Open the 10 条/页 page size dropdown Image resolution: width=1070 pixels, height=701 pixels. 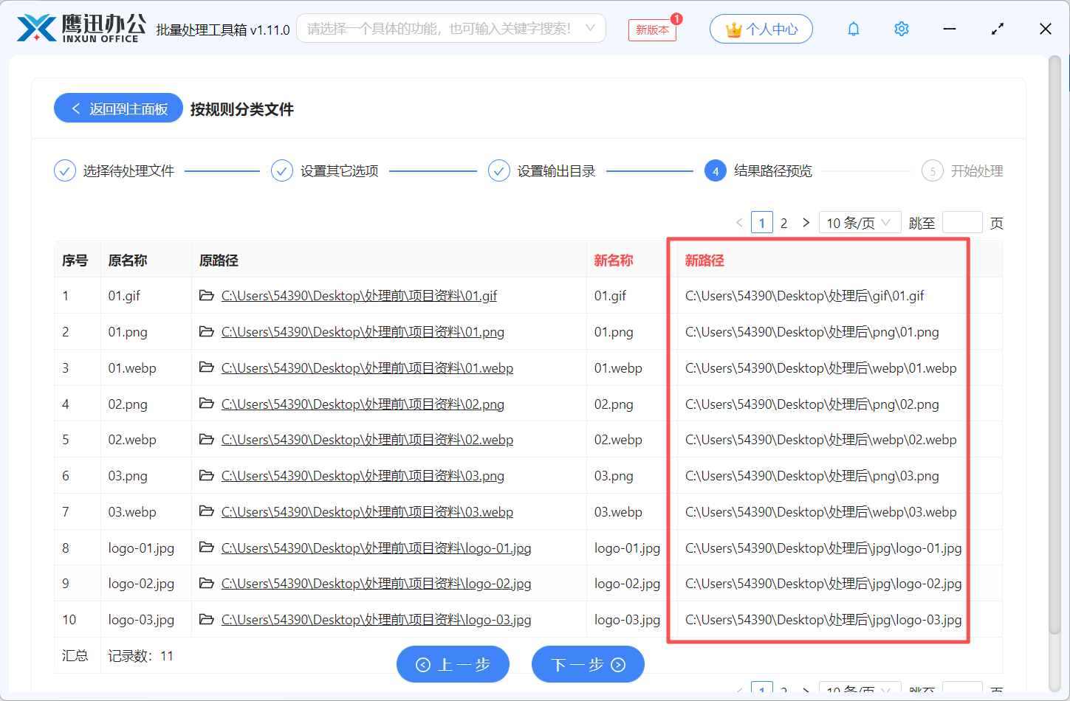coord(860,222)
